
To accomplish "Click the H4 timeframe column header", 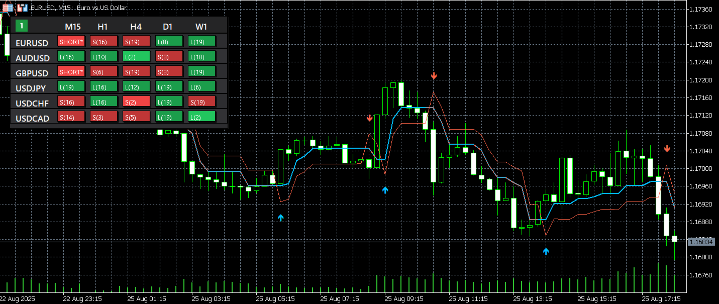I will coord(136,26).
